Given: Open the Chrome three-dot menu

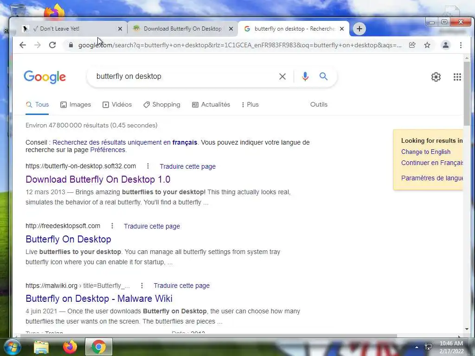Looking at the screenshot, I should (x=461, y=45).
